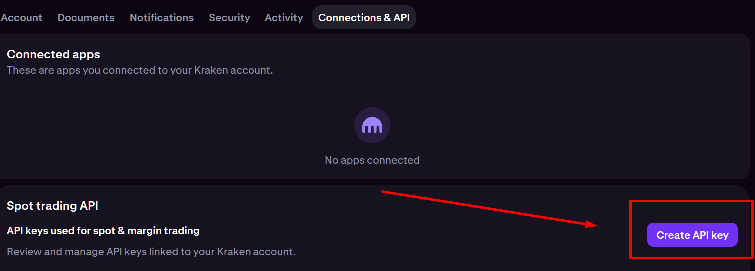Click the Kraken logo icon

coord(372,125)
